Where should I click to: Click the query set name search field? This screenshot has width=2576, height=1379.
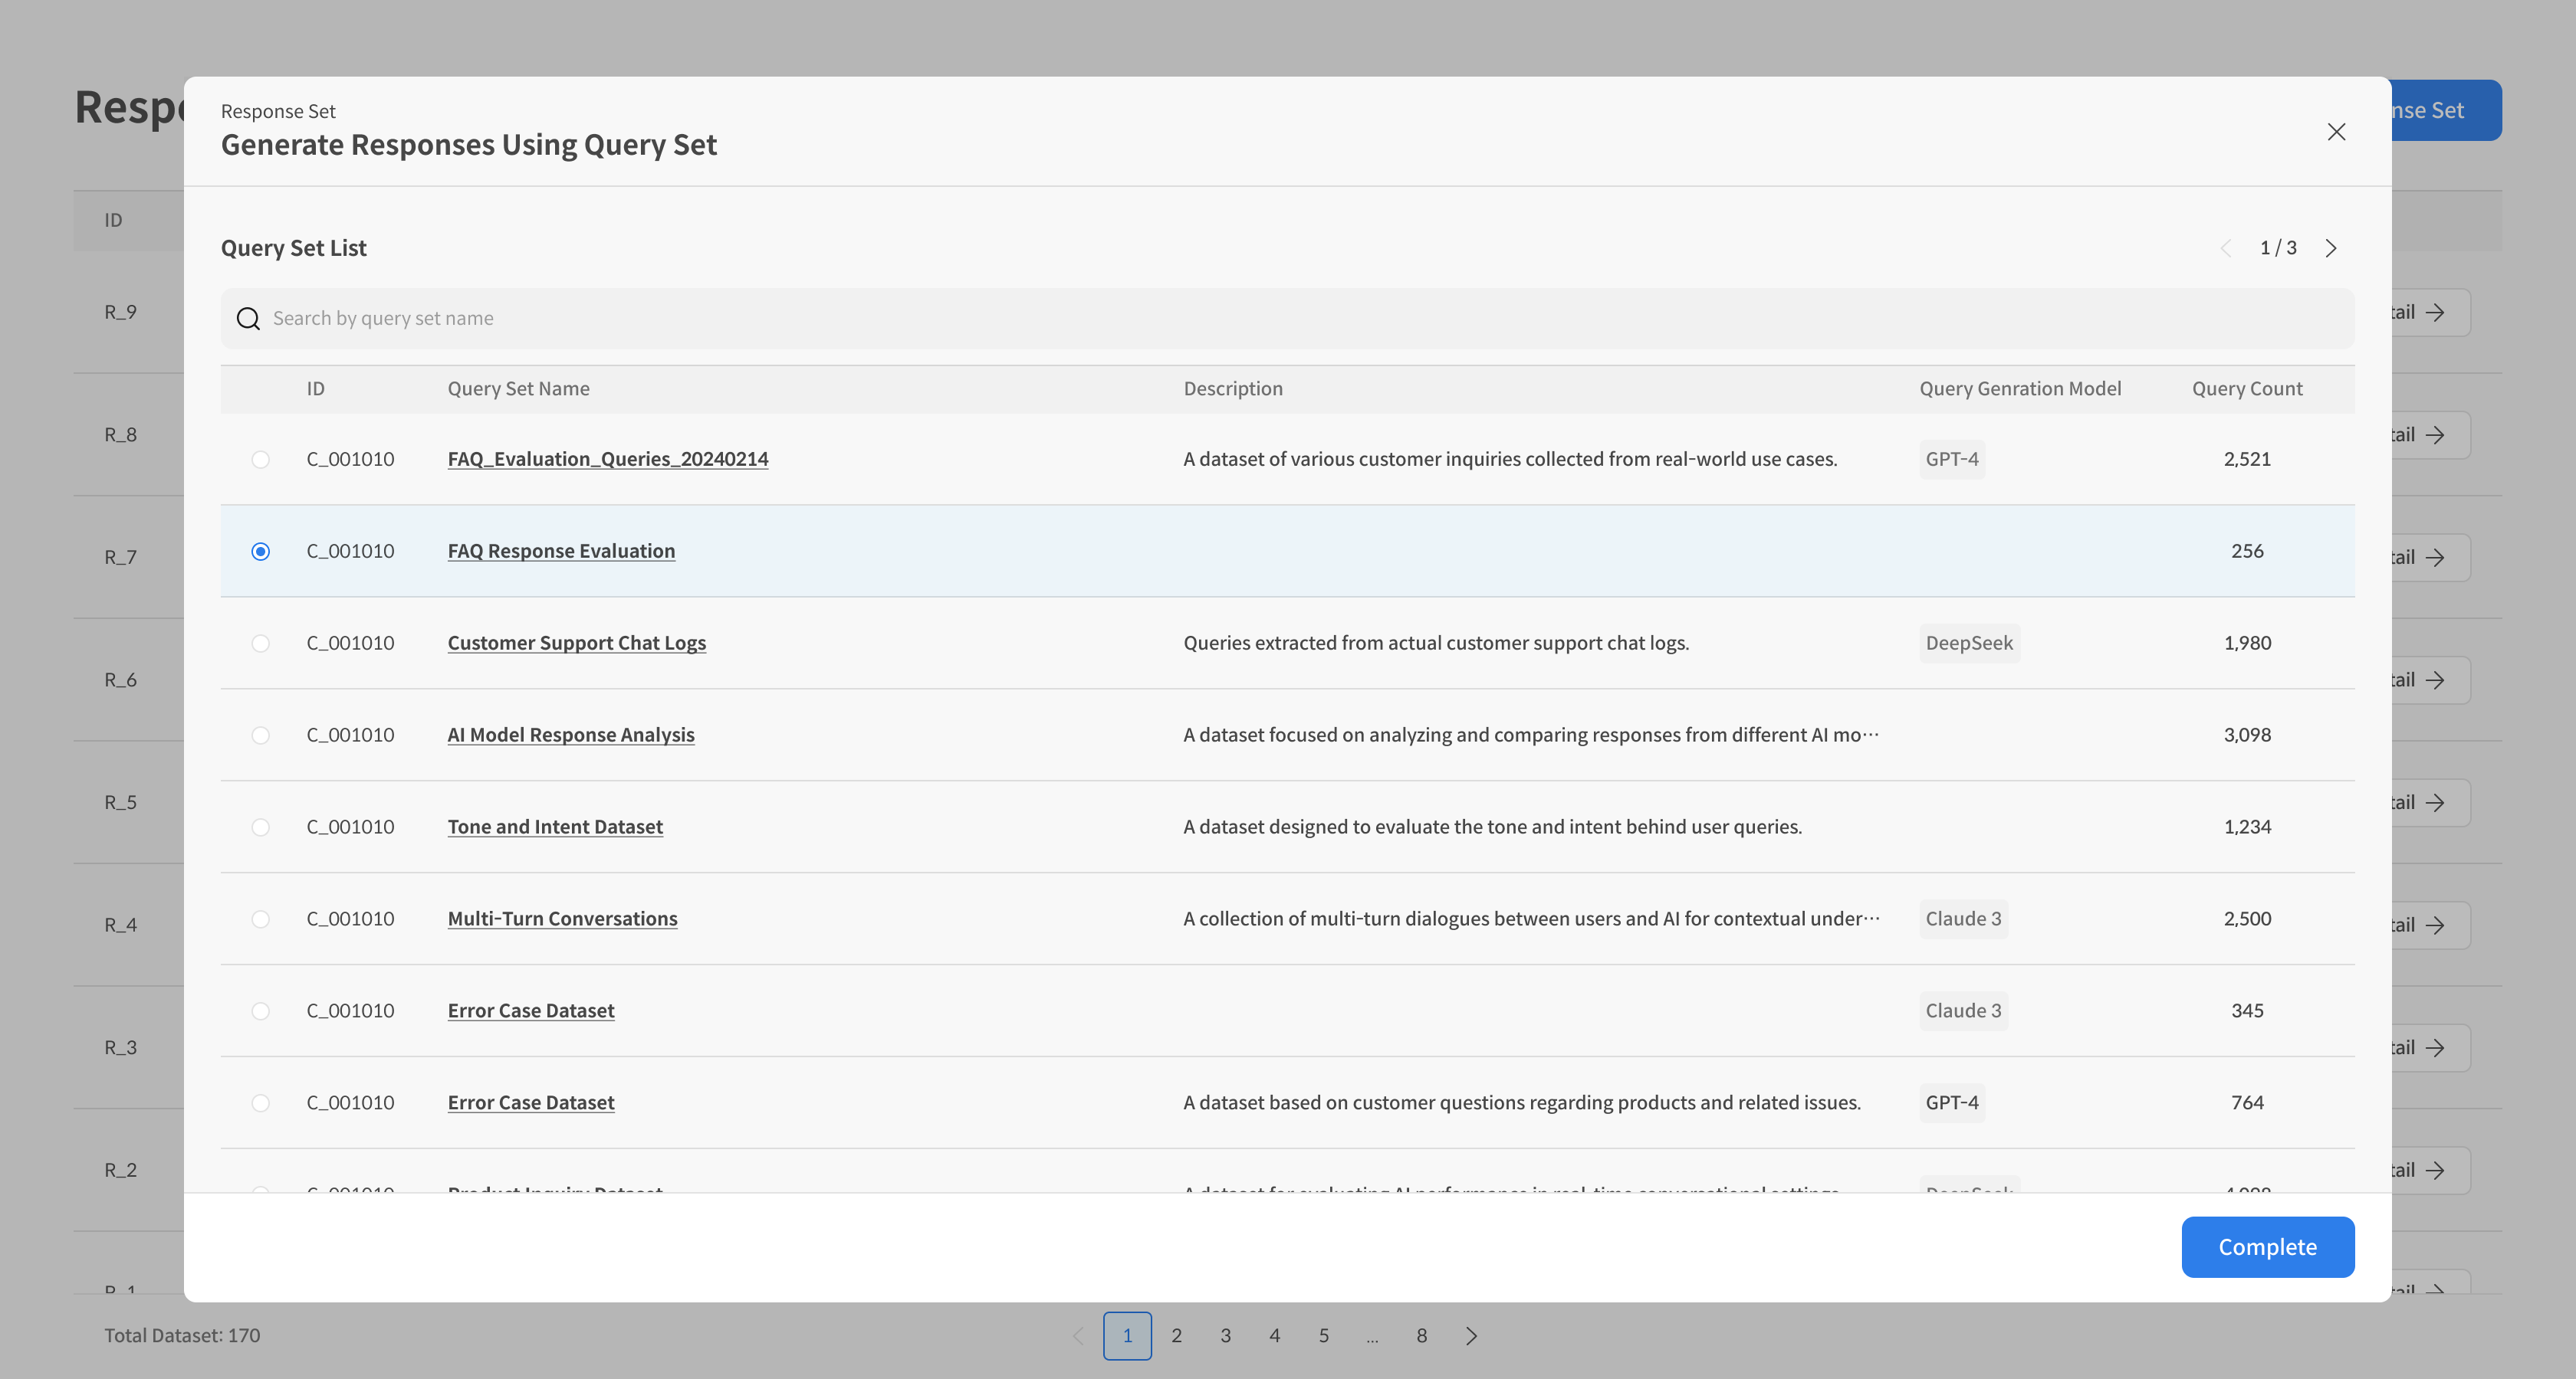pos(1300,319)
